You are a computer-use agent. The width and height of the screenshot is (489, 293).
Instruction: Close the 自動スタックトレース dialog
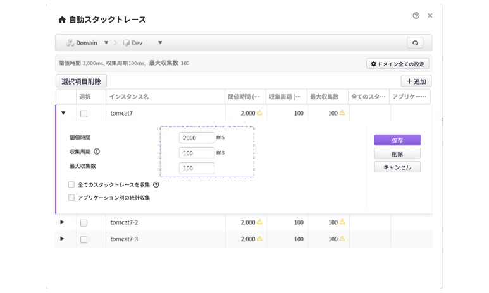pos(430,16)
